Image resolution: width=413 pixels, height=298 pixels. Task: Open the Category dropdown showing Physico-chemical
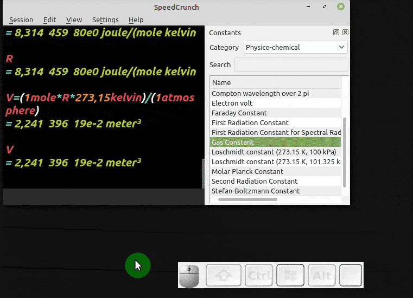[x=296, y=47]
